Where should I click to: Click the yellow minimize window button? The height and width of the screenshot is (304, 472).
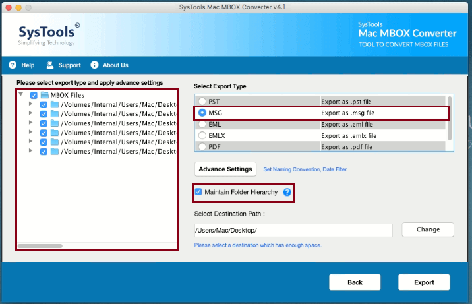point(18,7)
